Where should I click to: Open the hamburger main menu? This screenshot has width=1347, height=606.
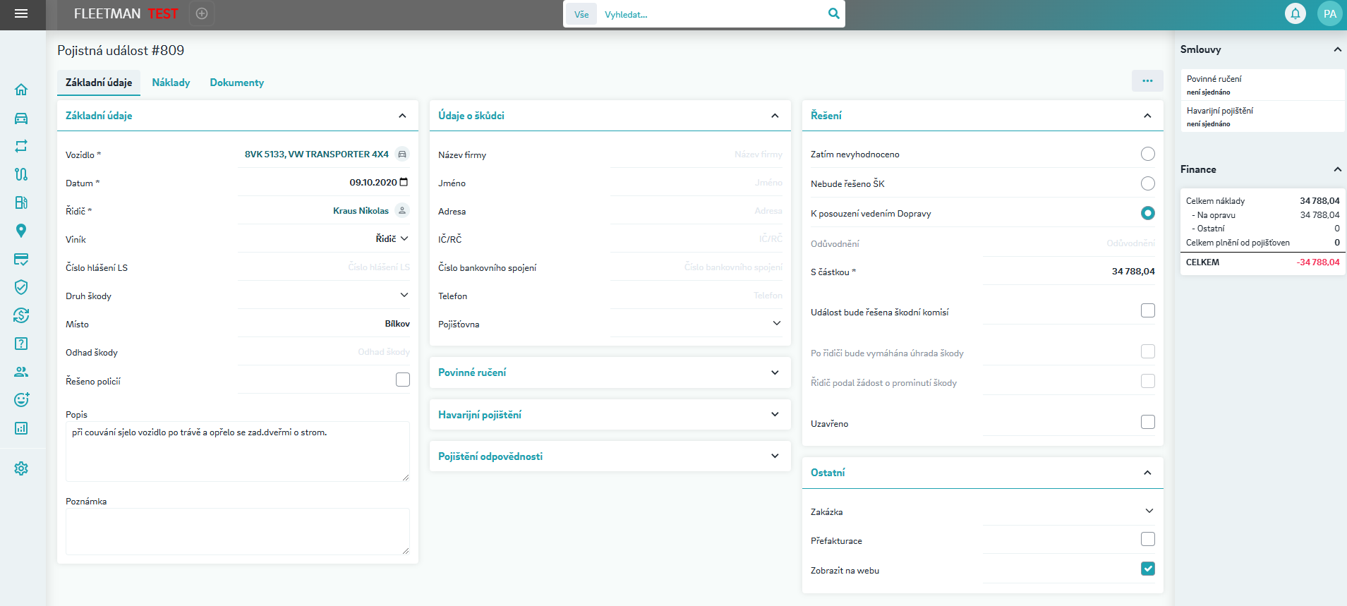coord(21,14)
